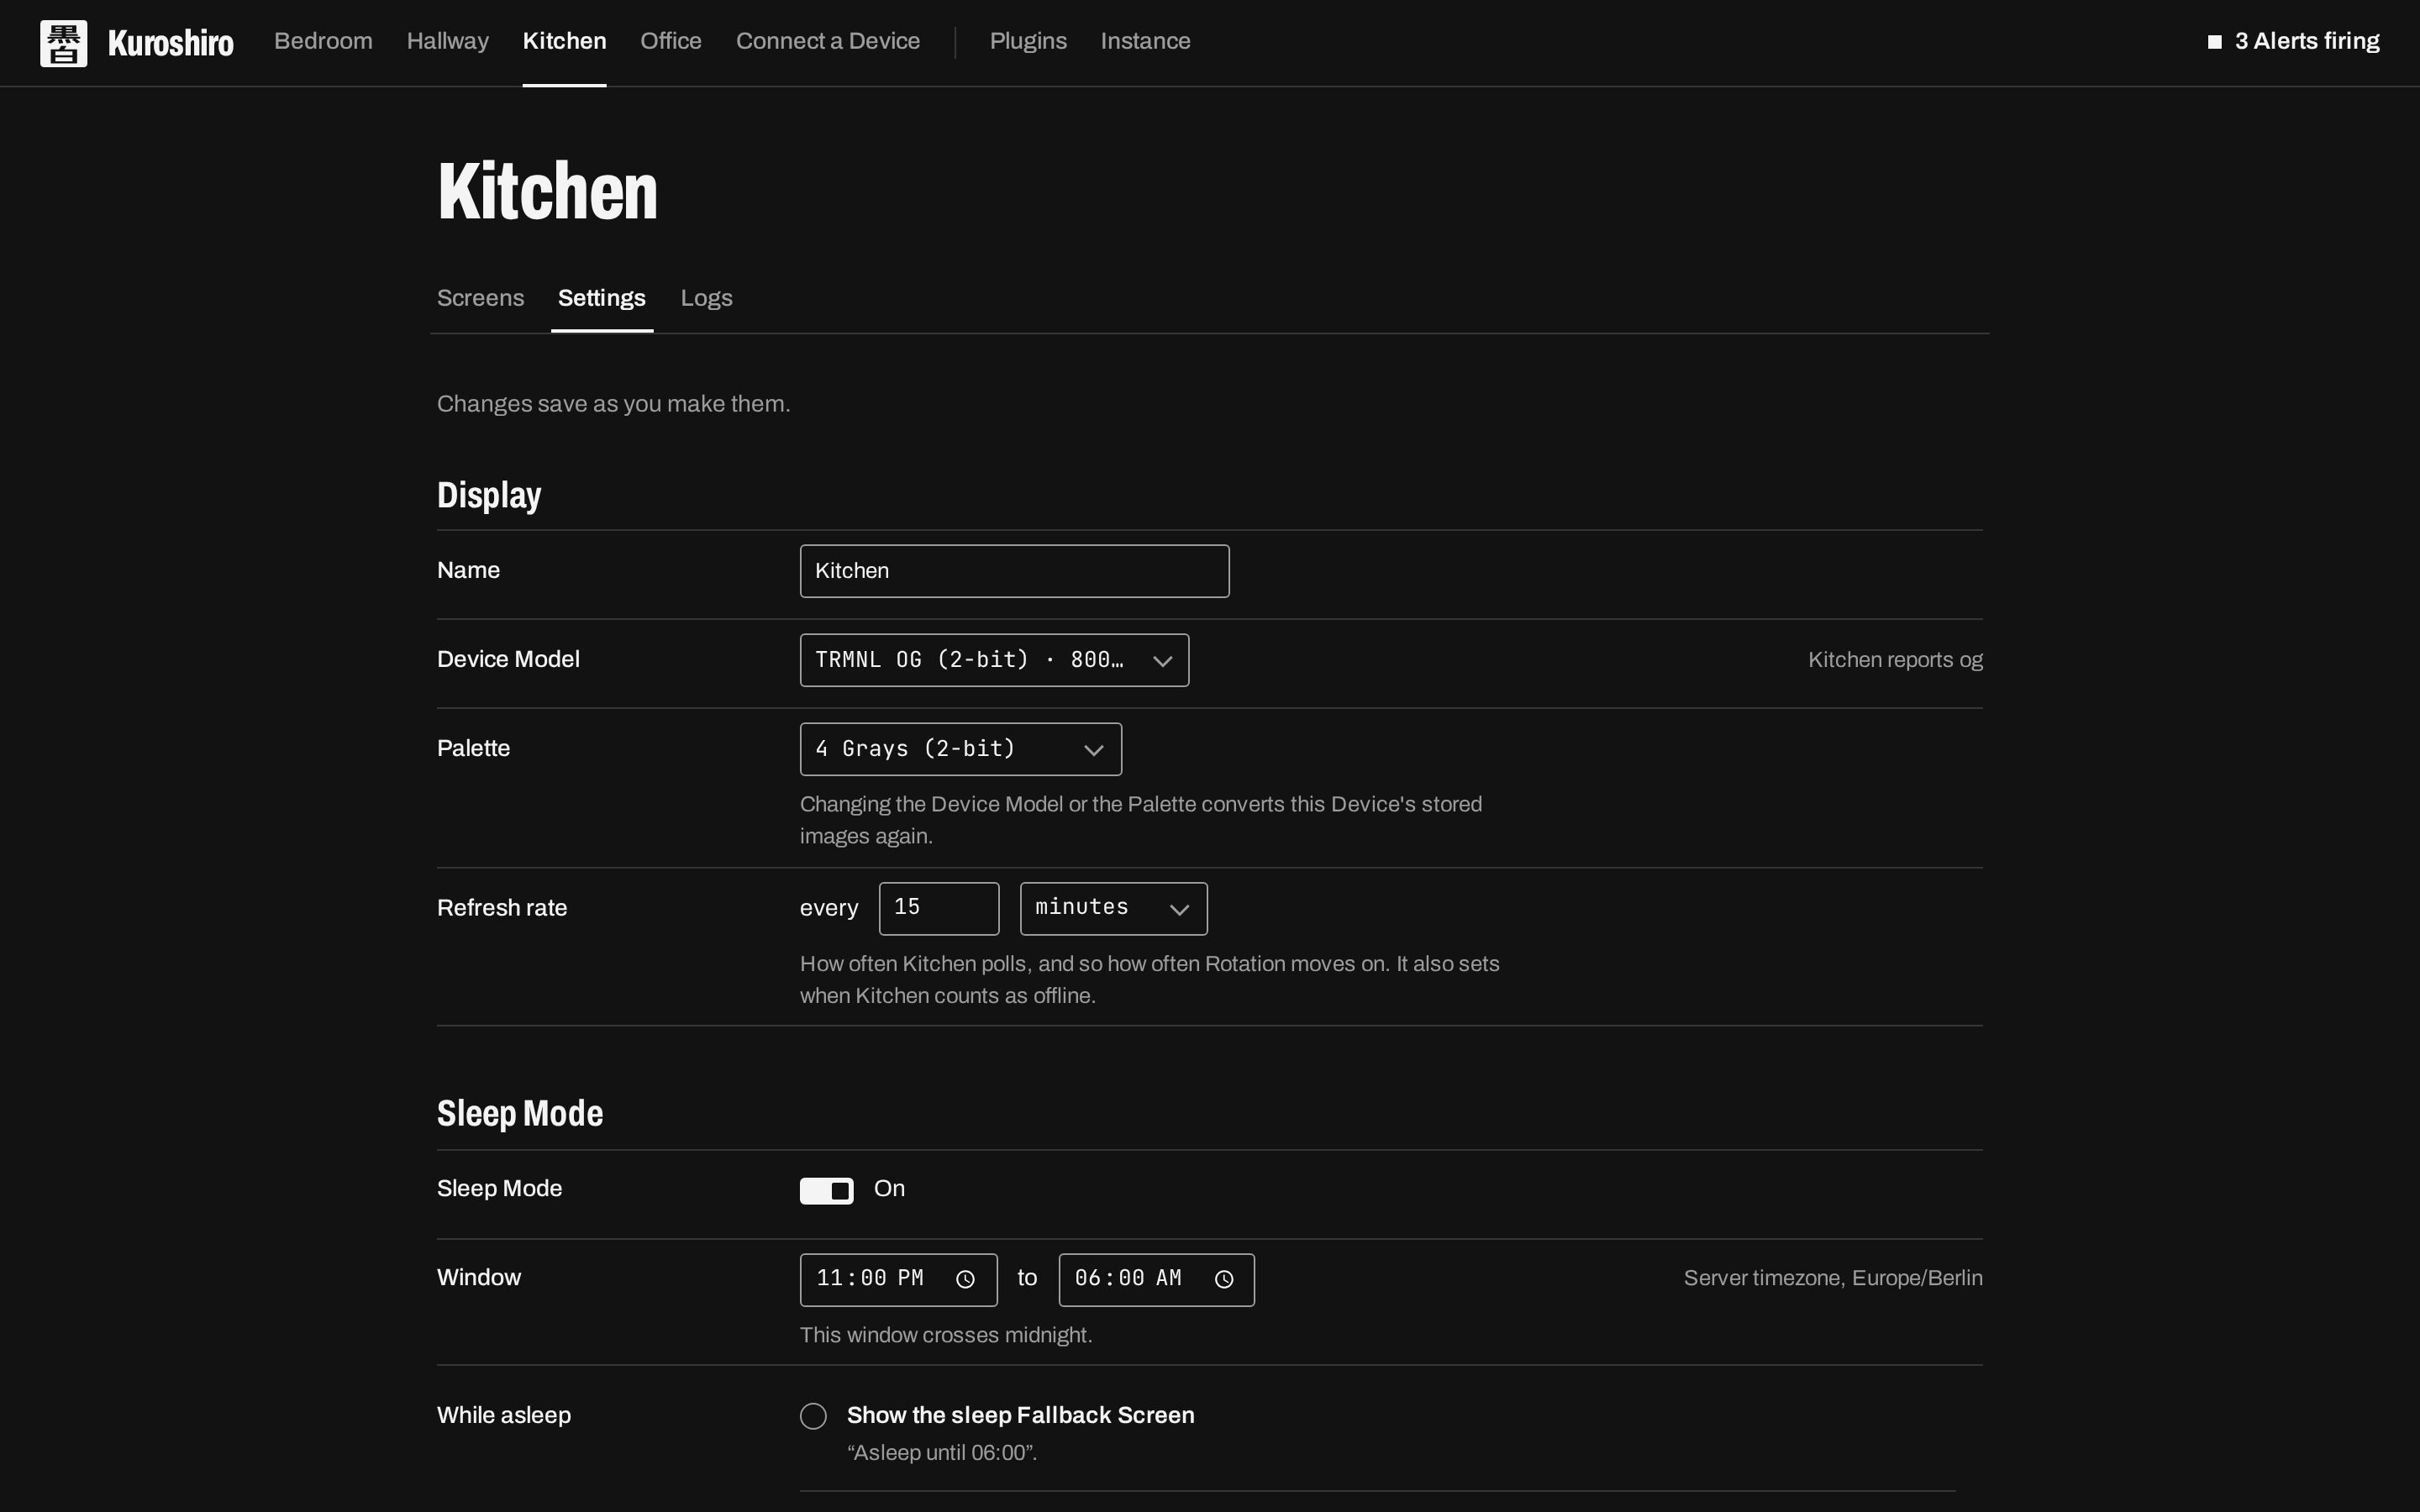The image size is (2420, 1512).
Task: Go to Bedroom device
Action: coord(323,41)
